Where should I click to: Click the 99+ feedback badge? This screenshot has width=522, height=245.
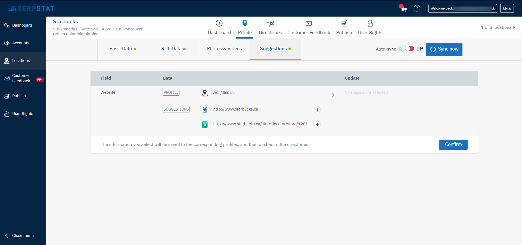pos(40,80)
